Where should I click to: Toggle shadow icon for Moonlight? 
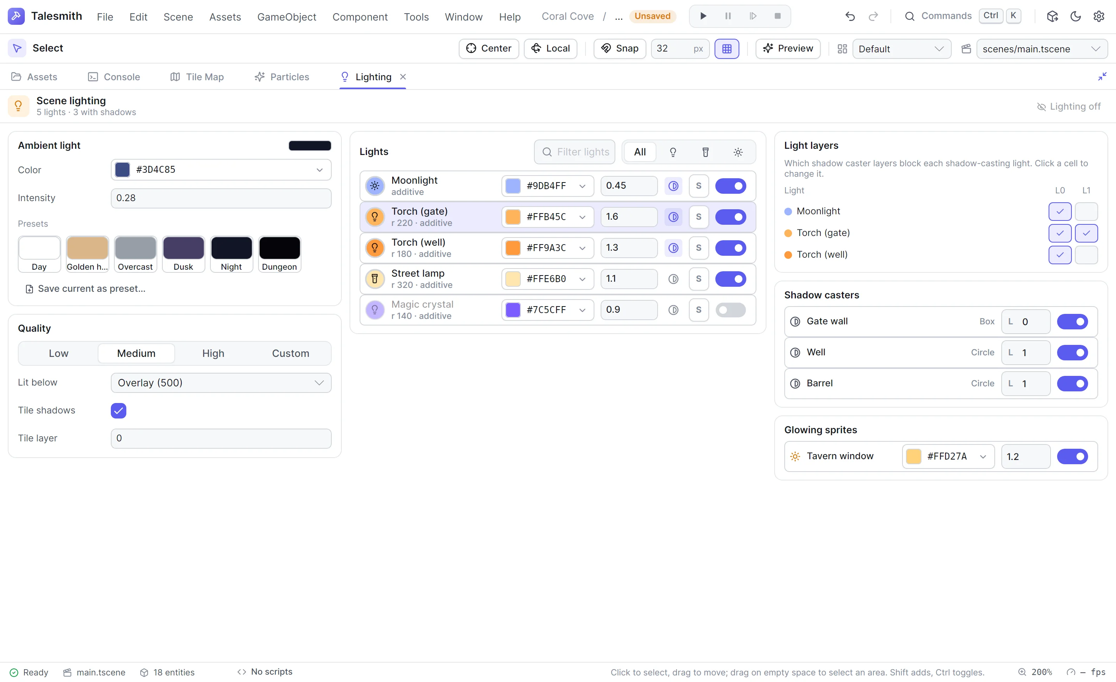point(673,186)
